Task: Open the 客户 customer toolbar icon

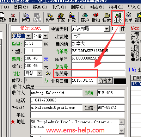Action: tap(85, 18)
